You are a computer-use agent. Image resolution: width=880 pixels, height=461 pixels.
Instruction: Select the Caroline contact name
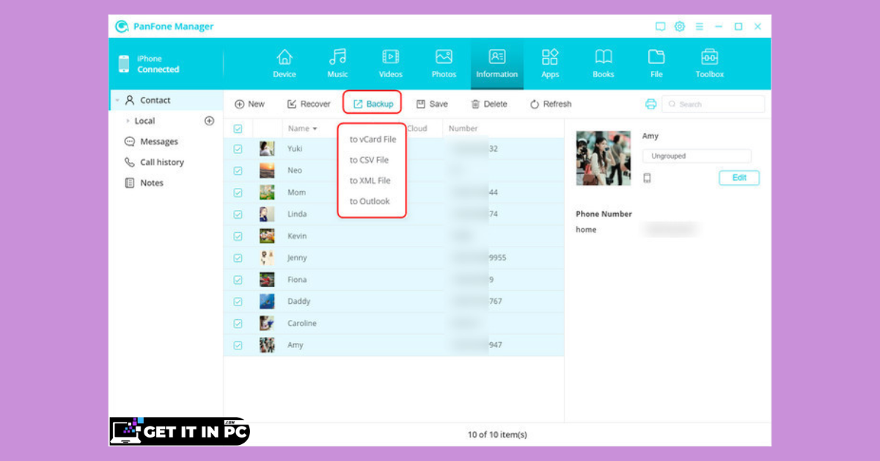click(x=302, y=323)
